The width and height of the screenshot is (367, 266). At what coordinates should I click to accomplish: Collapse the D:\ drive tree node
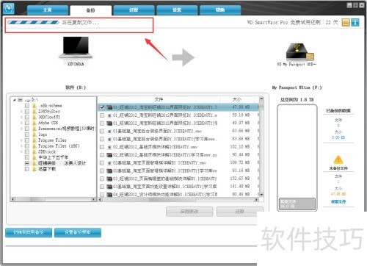(15, 100)
